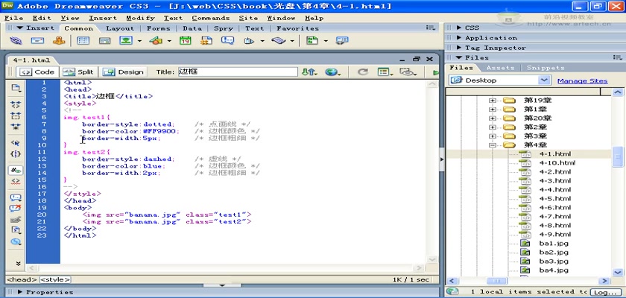Click the Server-Side Include icon
Screen dimensions: 626x298
pos(206,41)
